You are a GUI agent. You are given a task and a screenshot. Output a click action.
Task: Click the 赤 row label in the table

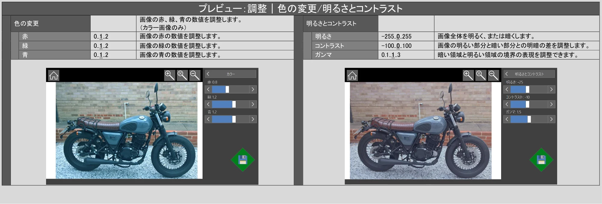54,36
